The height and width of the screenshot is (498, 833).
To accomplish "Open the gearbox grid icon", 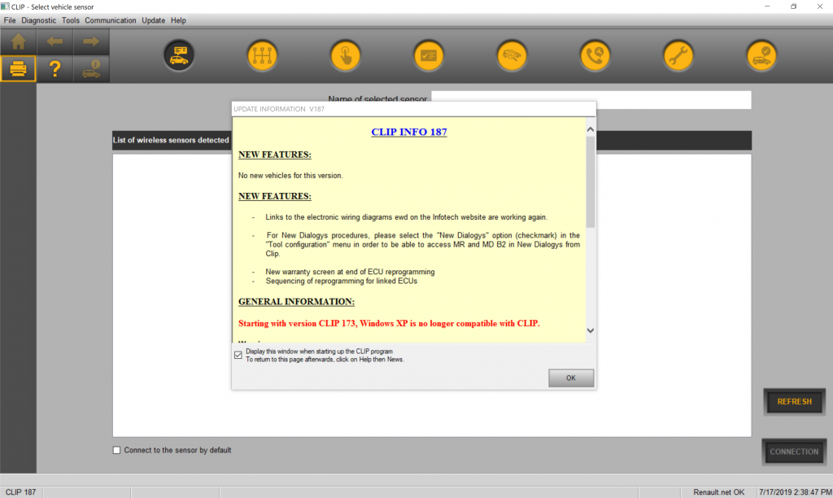I will pos(262,55).
